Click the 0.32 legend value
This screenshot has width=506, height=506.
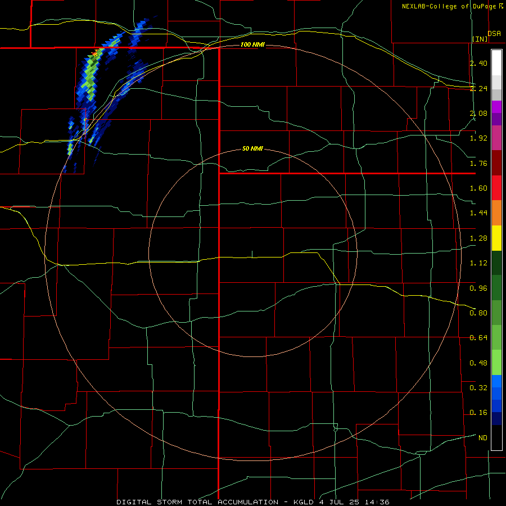(478, 388)
